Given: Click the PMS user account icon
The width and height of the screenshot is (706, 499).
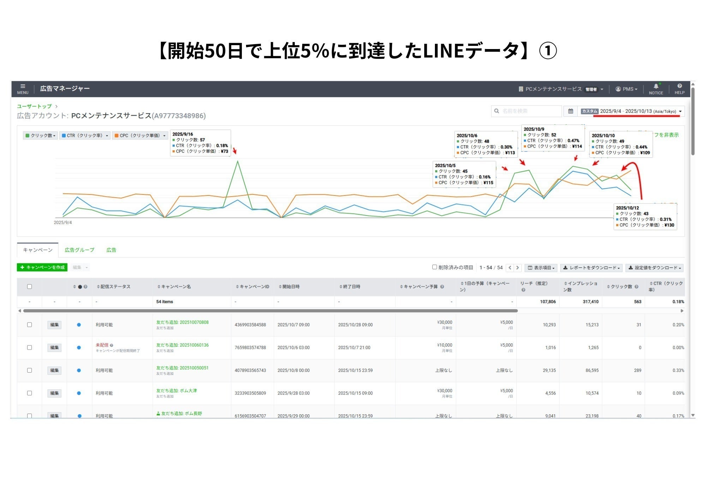Looking at the screenshot, I should (618, 89).
